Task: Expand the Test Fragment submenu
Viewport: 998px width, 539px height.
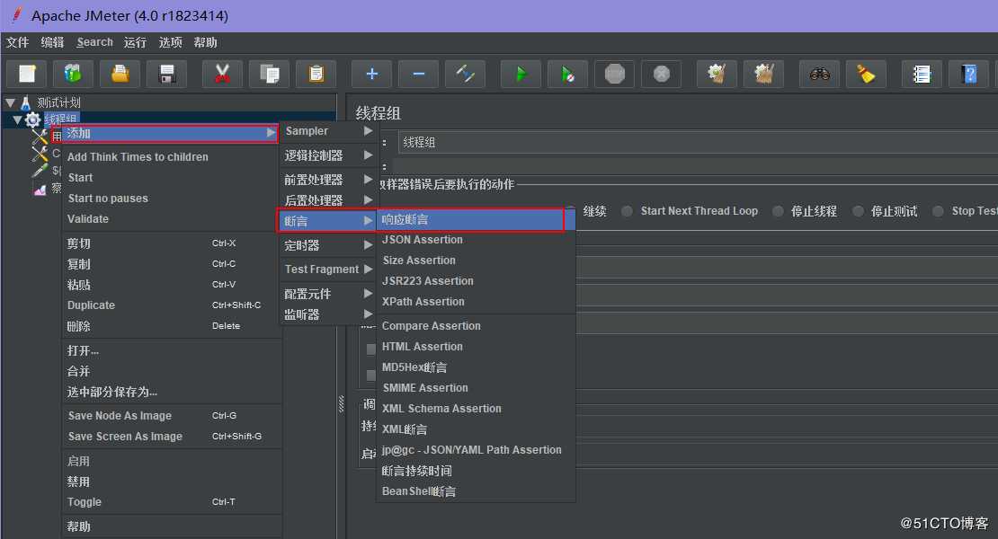Action: [328, 269]
